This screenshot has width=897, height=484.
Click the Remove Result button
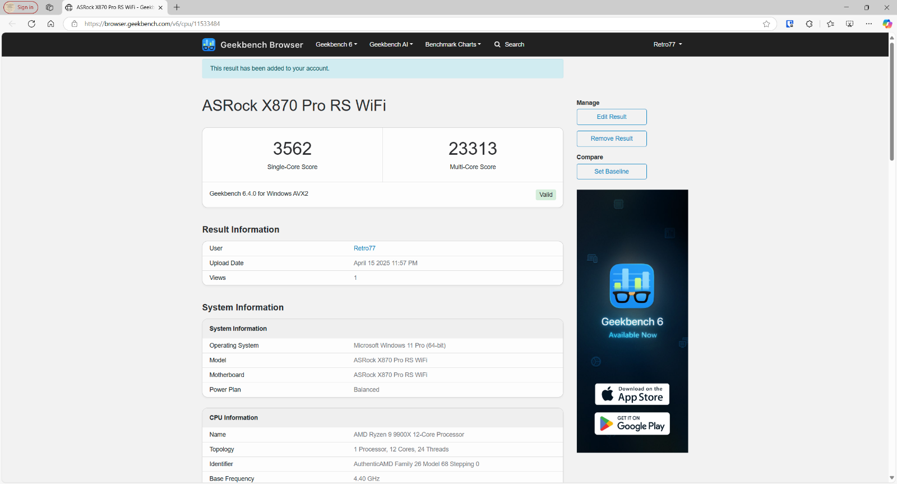(612, 139)
